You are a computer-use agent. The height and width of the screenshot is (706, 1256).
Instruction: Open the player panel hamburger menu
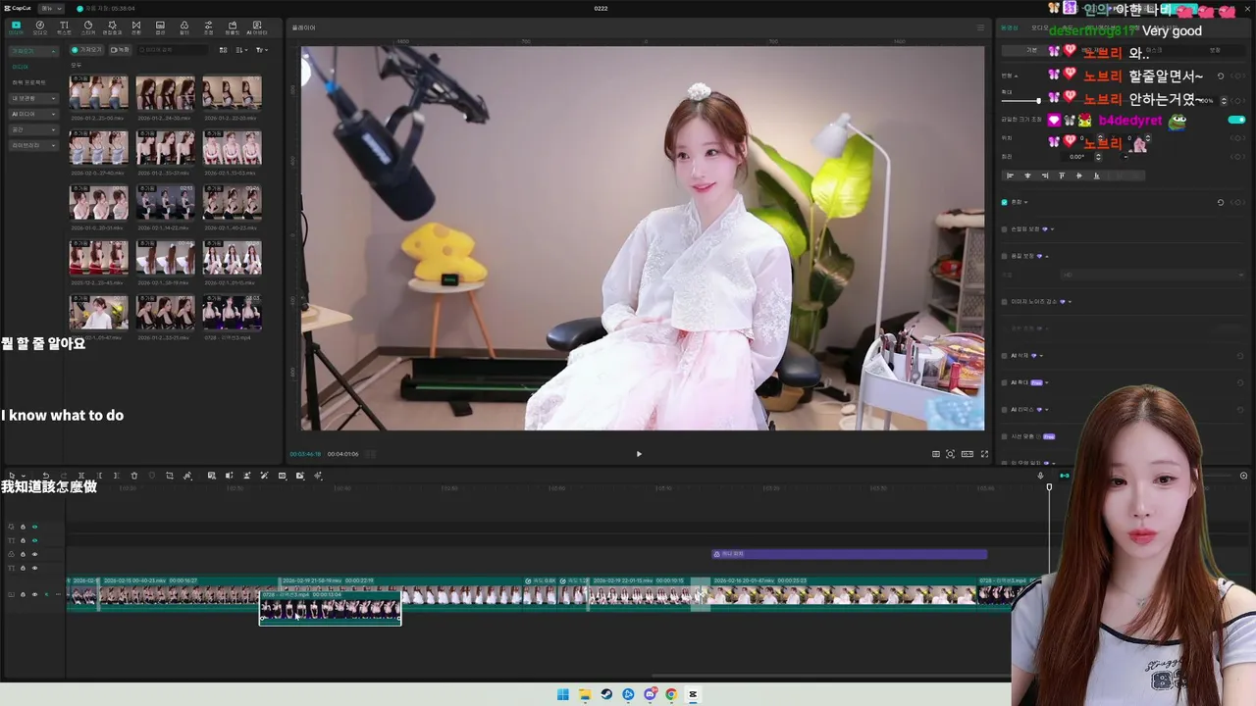coord(980,27)
